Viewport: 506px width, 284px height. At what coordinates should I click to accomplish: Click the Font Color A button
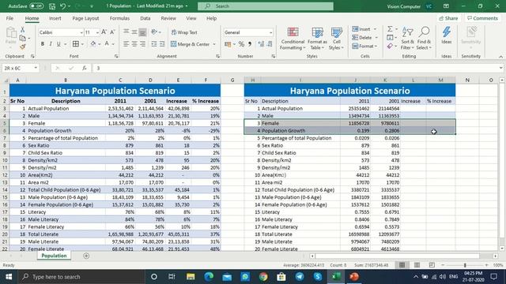pyautogui.click(x=107, y=44)
